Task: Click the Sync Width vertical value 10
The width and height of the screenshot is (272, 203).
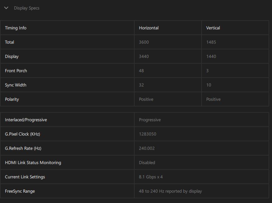Action: coord(209,85)
